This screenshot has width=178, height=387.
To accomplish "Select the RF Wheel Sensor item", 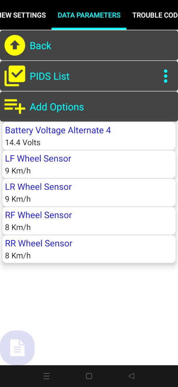I will point(89,221).
